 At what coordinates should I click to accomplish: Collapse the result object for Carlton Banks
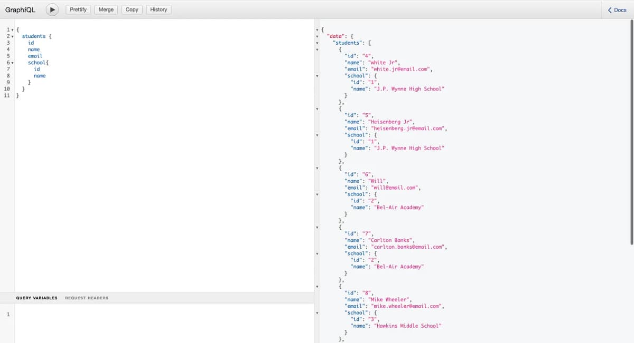coord(317,228)
